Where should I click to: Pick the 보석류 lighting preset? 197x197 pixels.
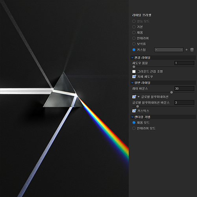(134, 44)
